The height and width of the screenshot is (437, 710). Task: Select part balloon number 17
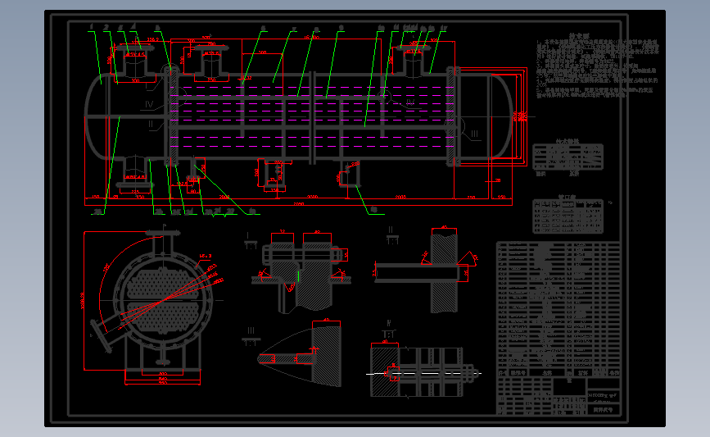(x=443, y=28)
